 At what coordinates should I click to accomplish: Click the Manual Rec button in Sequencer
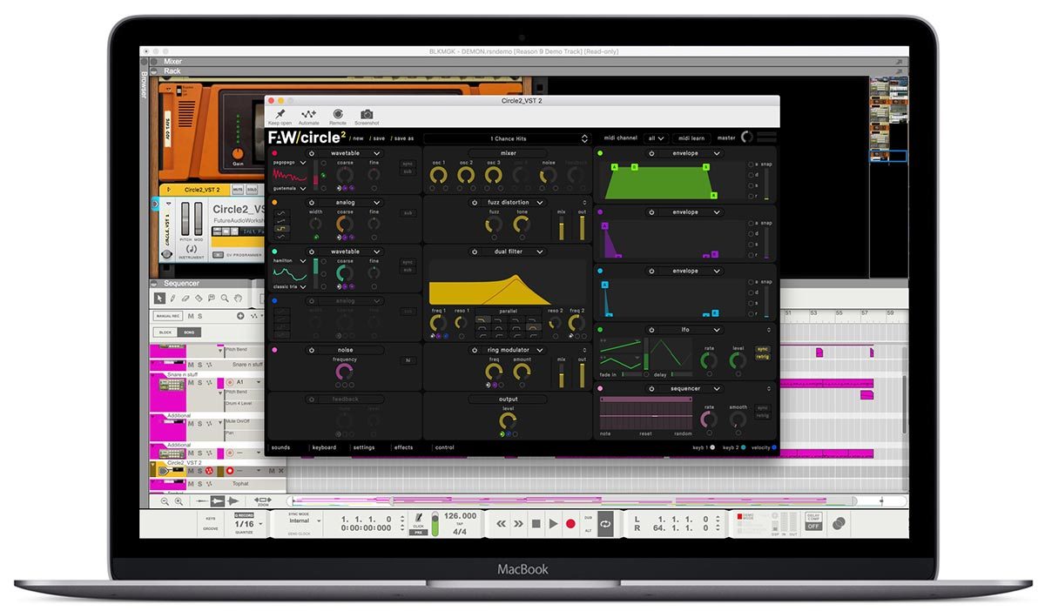(166, 316)
